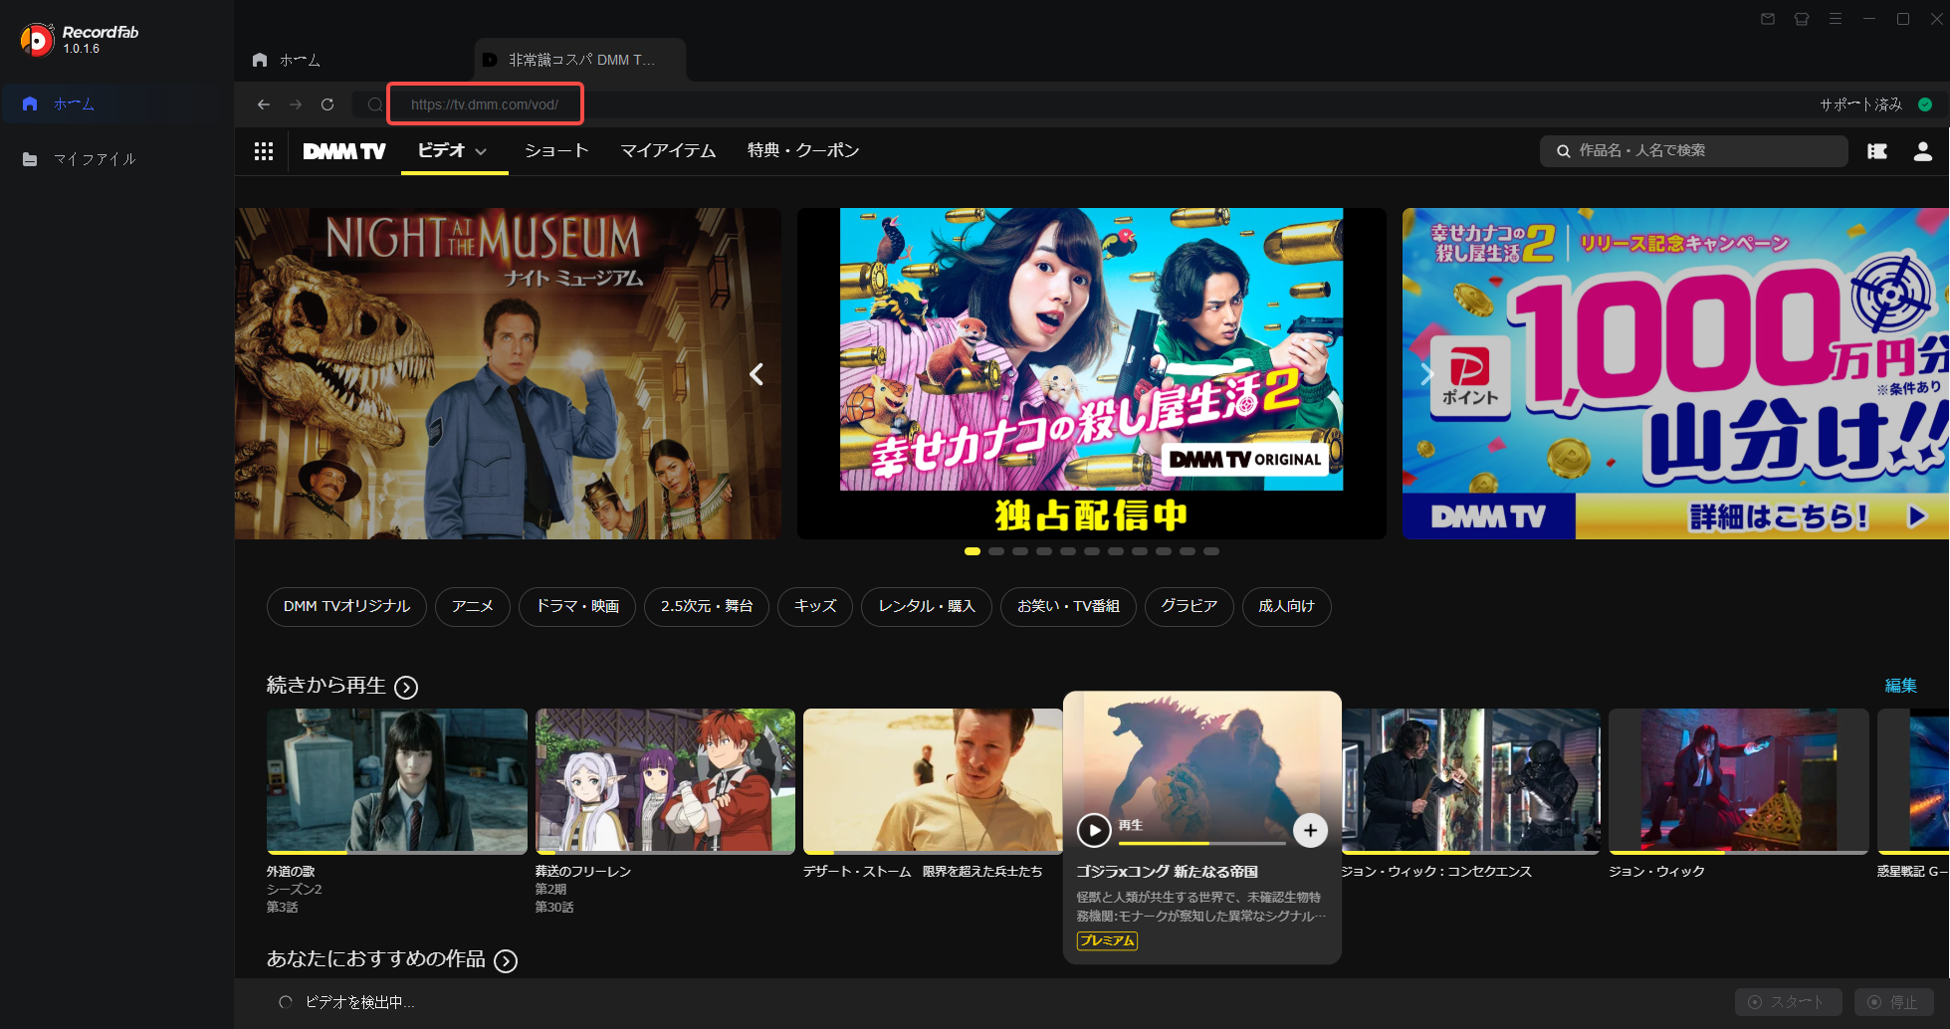Image resolution: width=1950 pixels, height=1029 pixels.
Task: Reload the page with refresh icon
Action: point(327,104)
